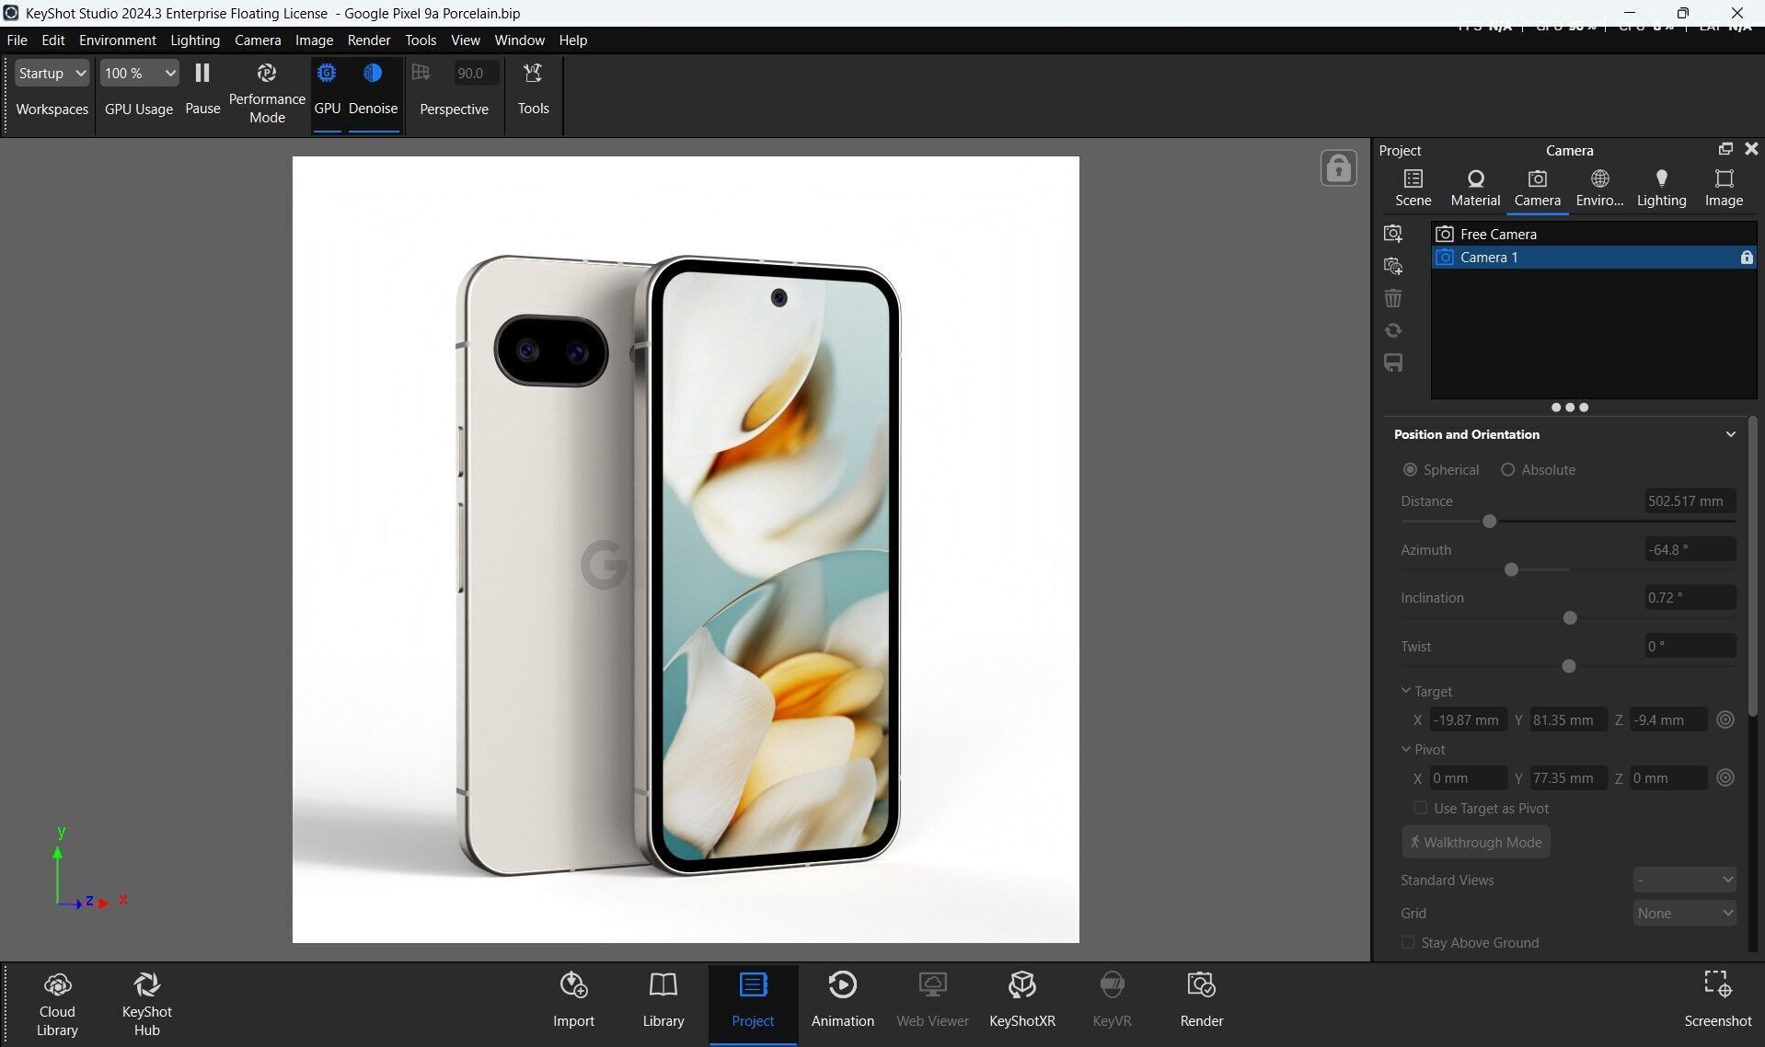
Task: Open the Grid dropdown
Action: coord(1685,913)
